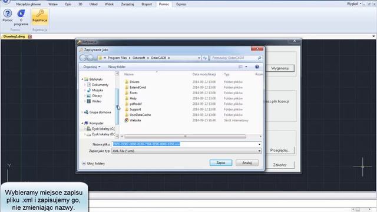The image size is (377, 212).
Task: Click Przeglądaj in the Aktywacja window
Action: coord(280,151)
